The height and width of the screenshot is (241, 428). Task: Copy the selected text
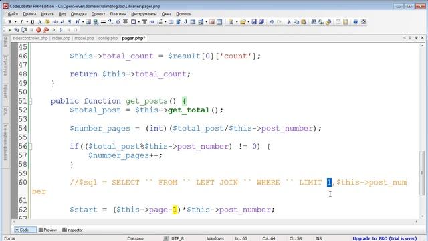pos(296,22)
